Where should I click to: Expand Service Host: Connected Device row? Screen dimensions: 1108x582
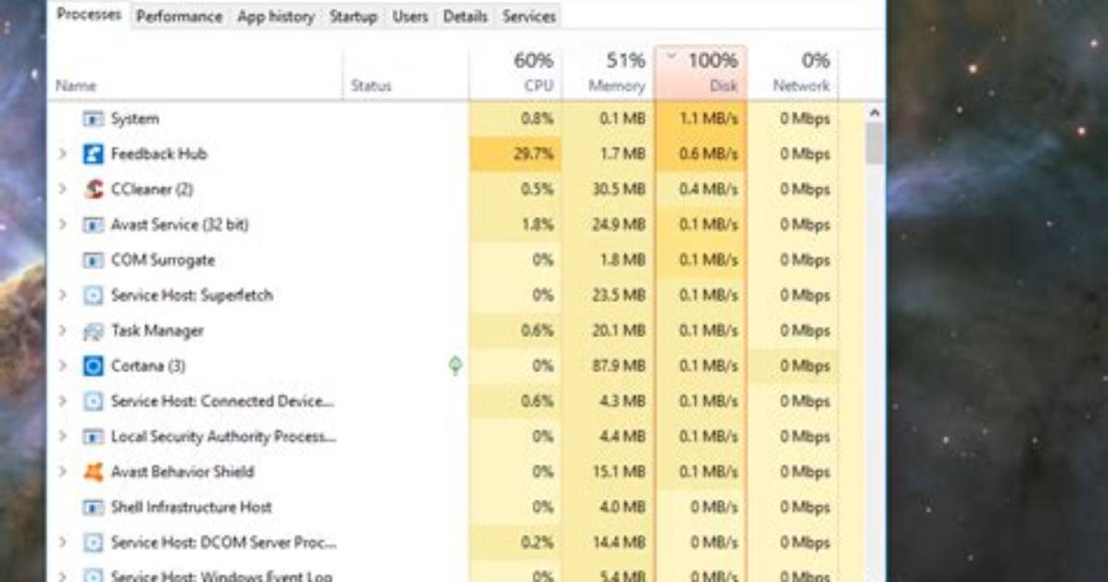point(62,401)
